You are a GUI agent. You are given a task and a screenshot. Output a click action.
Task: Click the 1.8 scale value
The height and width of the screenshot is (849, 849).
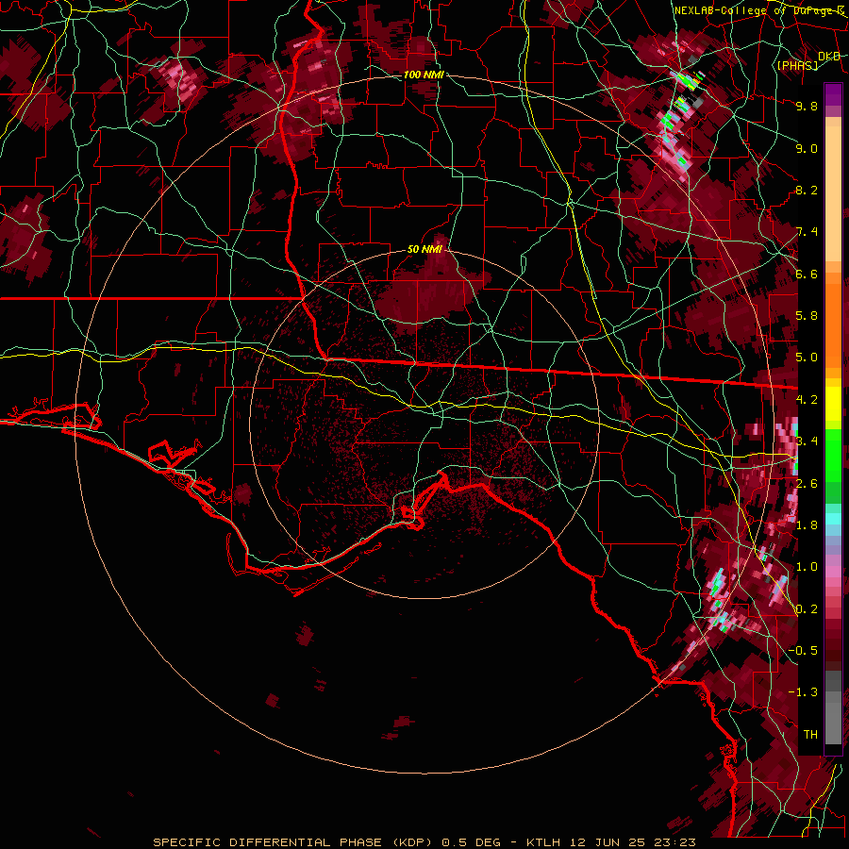(807, 525)
